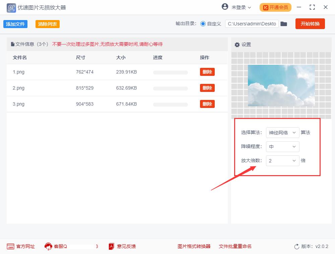Click the 添加文件 add files button
Image resolution: width=335 pixels, height=254 pixels.
[15, 24]
